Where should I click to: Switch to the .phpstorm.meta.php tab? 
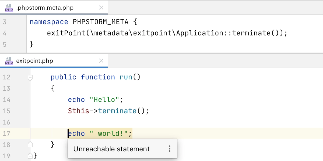coord(54,8)
